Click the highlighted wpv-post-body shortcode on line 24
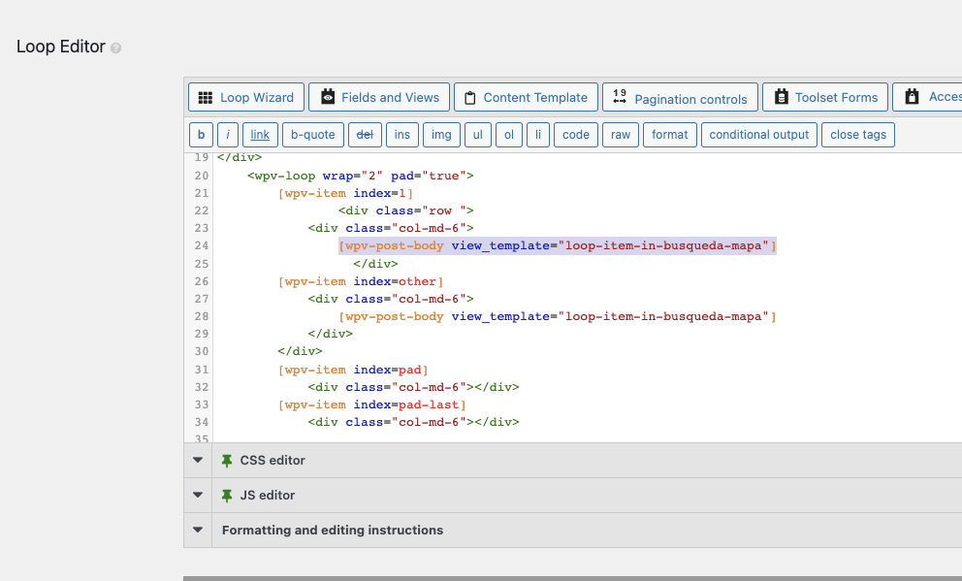This screenshot has width=962, height=581. coord(558,246)
